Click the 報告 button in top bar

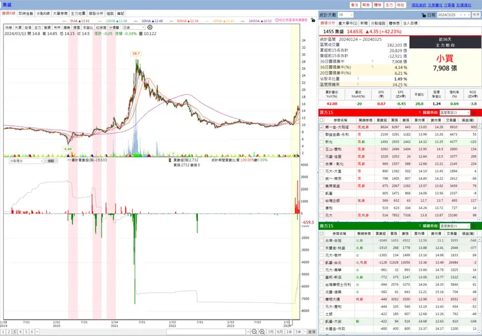click(366, 5)
